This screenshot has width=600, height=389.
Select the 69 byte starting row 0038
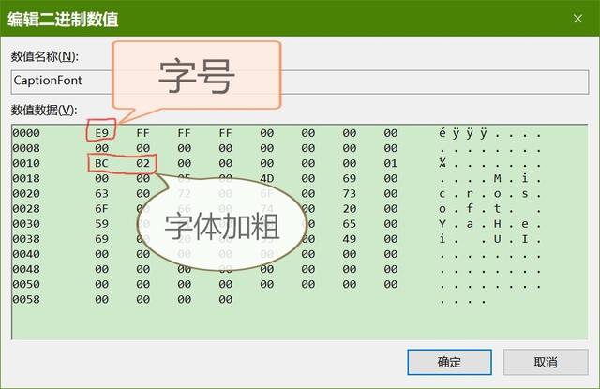point(102,239)
